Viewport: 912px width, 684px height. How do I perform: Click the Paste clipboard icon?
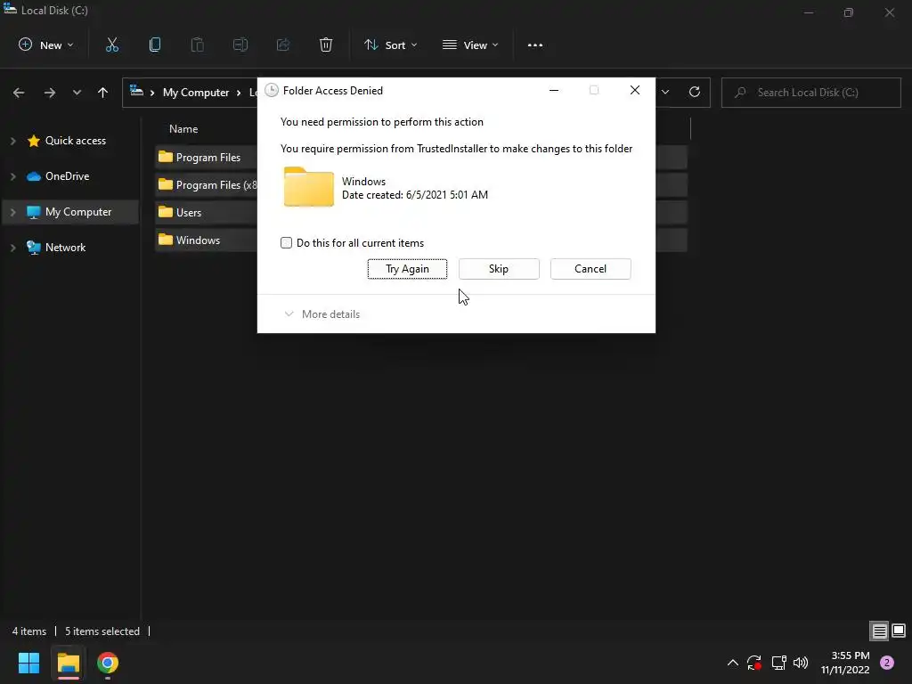tap(197, 45)
